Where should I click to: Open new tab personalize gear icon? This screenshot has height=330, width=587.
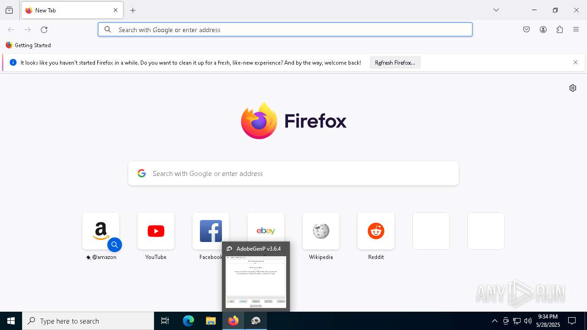pyautogui.click(x=573, y=88)
